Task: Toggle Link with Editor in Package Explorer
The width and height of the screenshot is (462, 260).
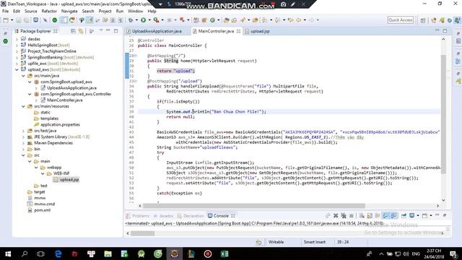Action: click(x=81, y=31)
